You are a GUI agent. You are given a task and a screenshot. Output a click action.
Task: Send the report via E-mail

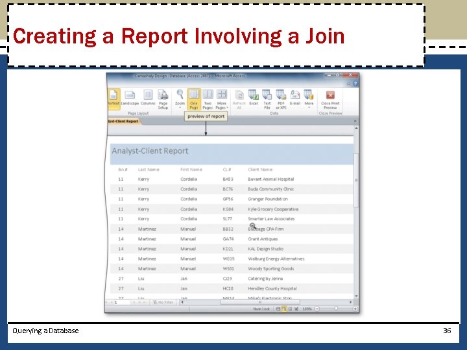pyautogui.click(x=295, y=98)
